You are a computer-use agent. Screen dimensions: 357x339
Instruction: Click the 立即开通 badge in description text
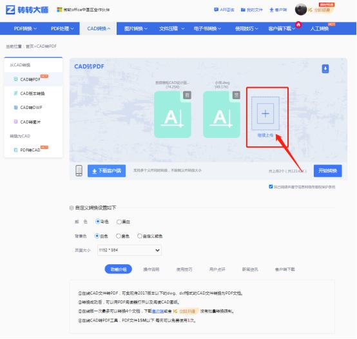pyautogui.click(x=186, y=311)
